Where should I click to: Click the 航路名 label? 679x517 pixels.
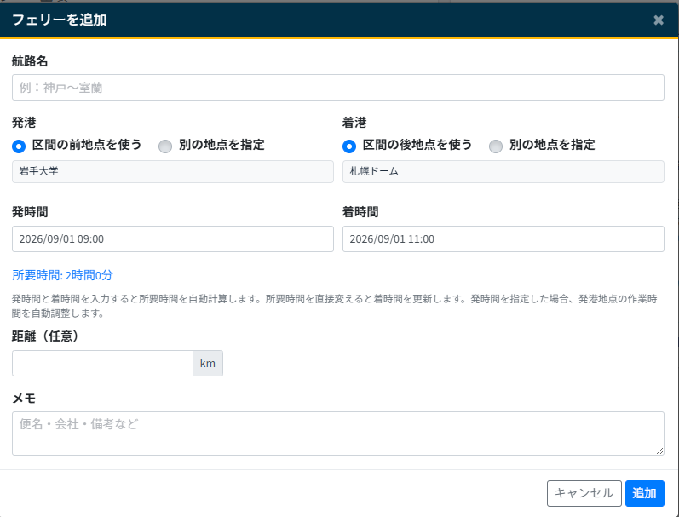(30, 61)
